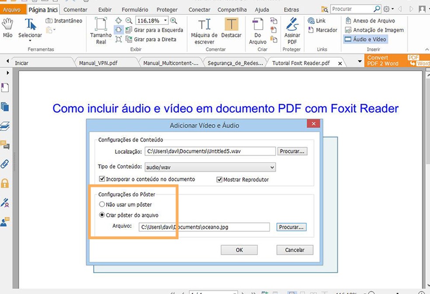
Task: Click Procurar button next to Localização
Action: click(x=292, y=151)
